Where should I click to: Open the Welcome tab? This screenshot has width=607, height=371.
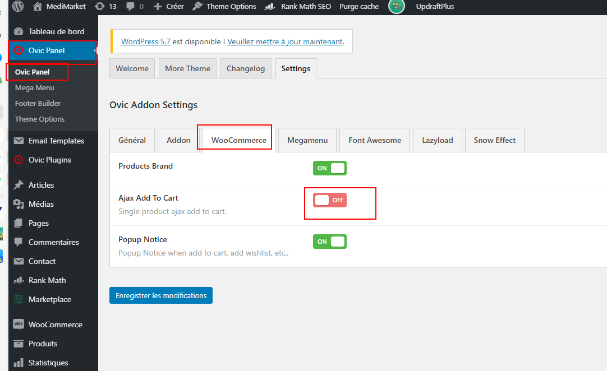(x=132, y=68)
